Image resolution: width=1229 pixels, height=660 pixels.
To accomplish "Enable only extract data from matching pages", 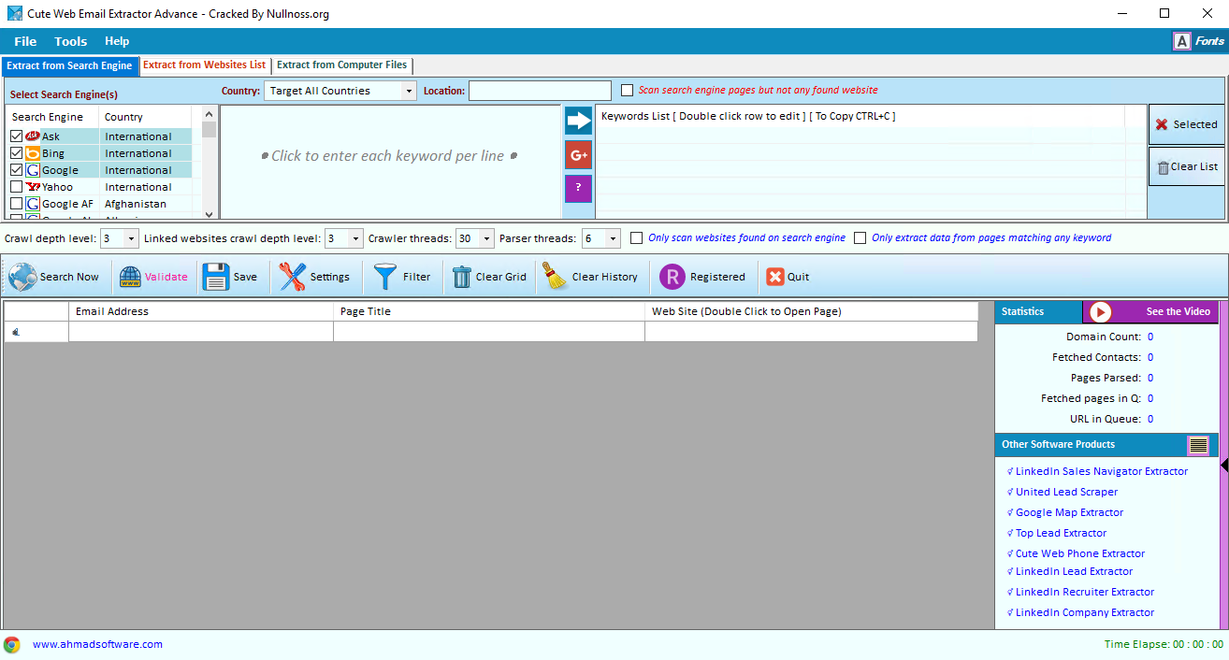I will 860,238.
